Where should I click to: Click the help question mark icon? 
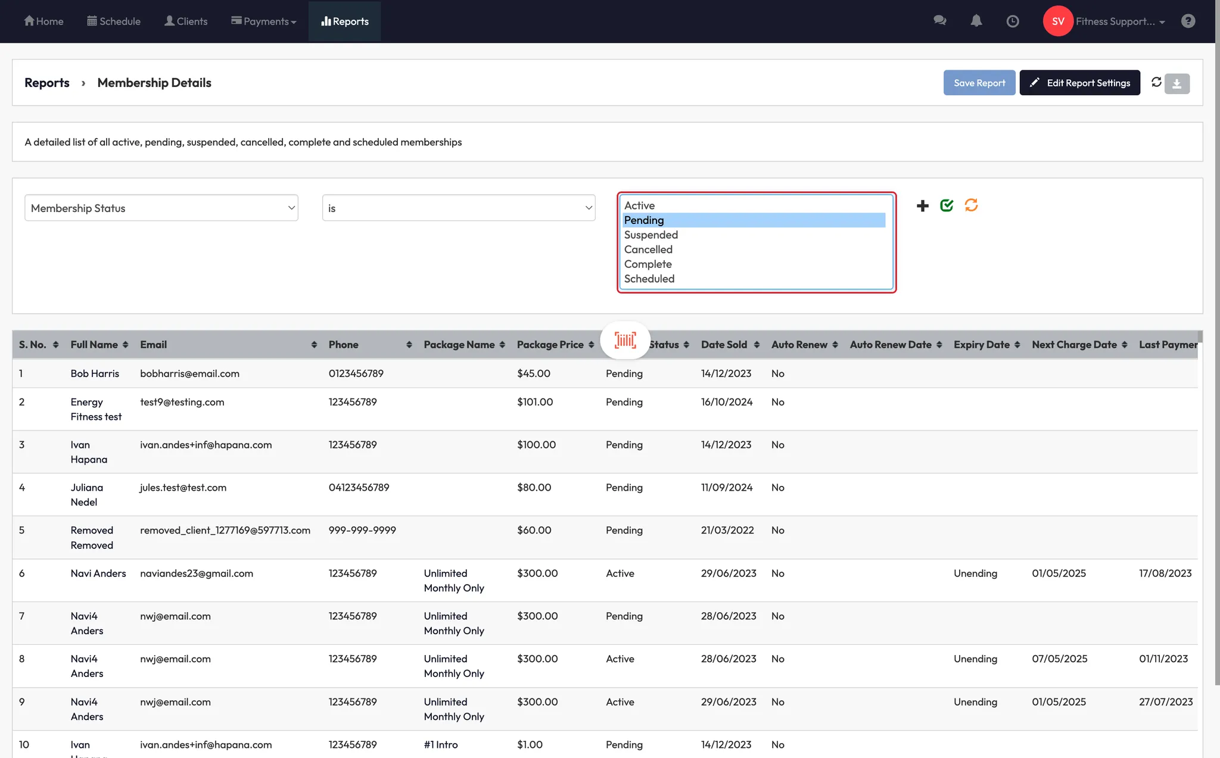[1188, 21]
